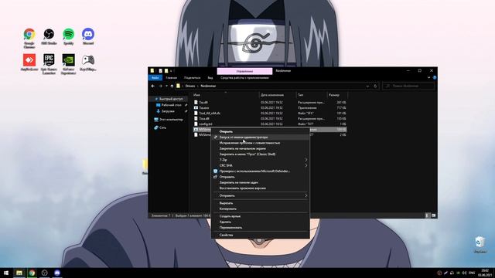Choose Исправление проблем с совместимостью
Image resolution: width=495 pixels, height=278 pixels.
pyautogui.click(x=261, y=143)
